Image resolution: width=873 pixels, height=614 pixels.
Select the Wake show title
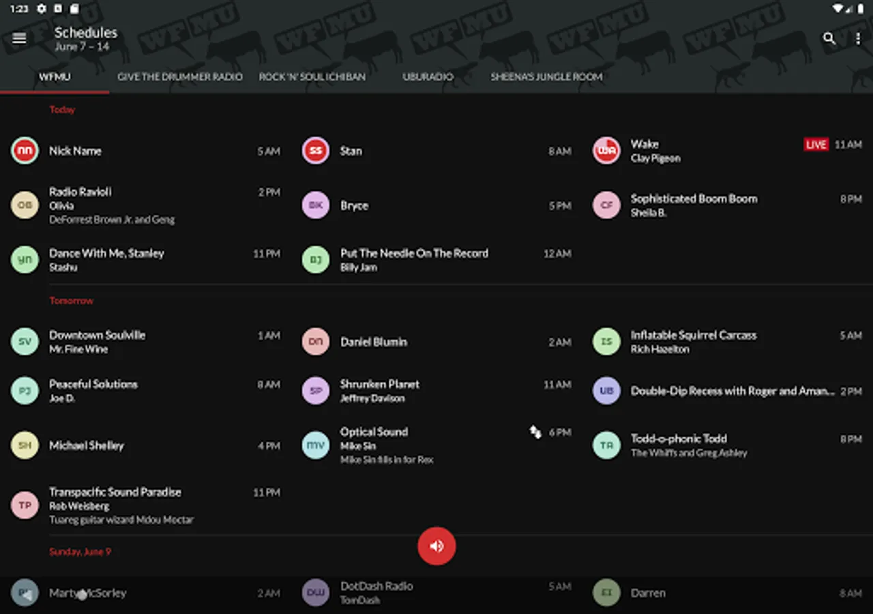pyautogui.click(x=645, y=144)
